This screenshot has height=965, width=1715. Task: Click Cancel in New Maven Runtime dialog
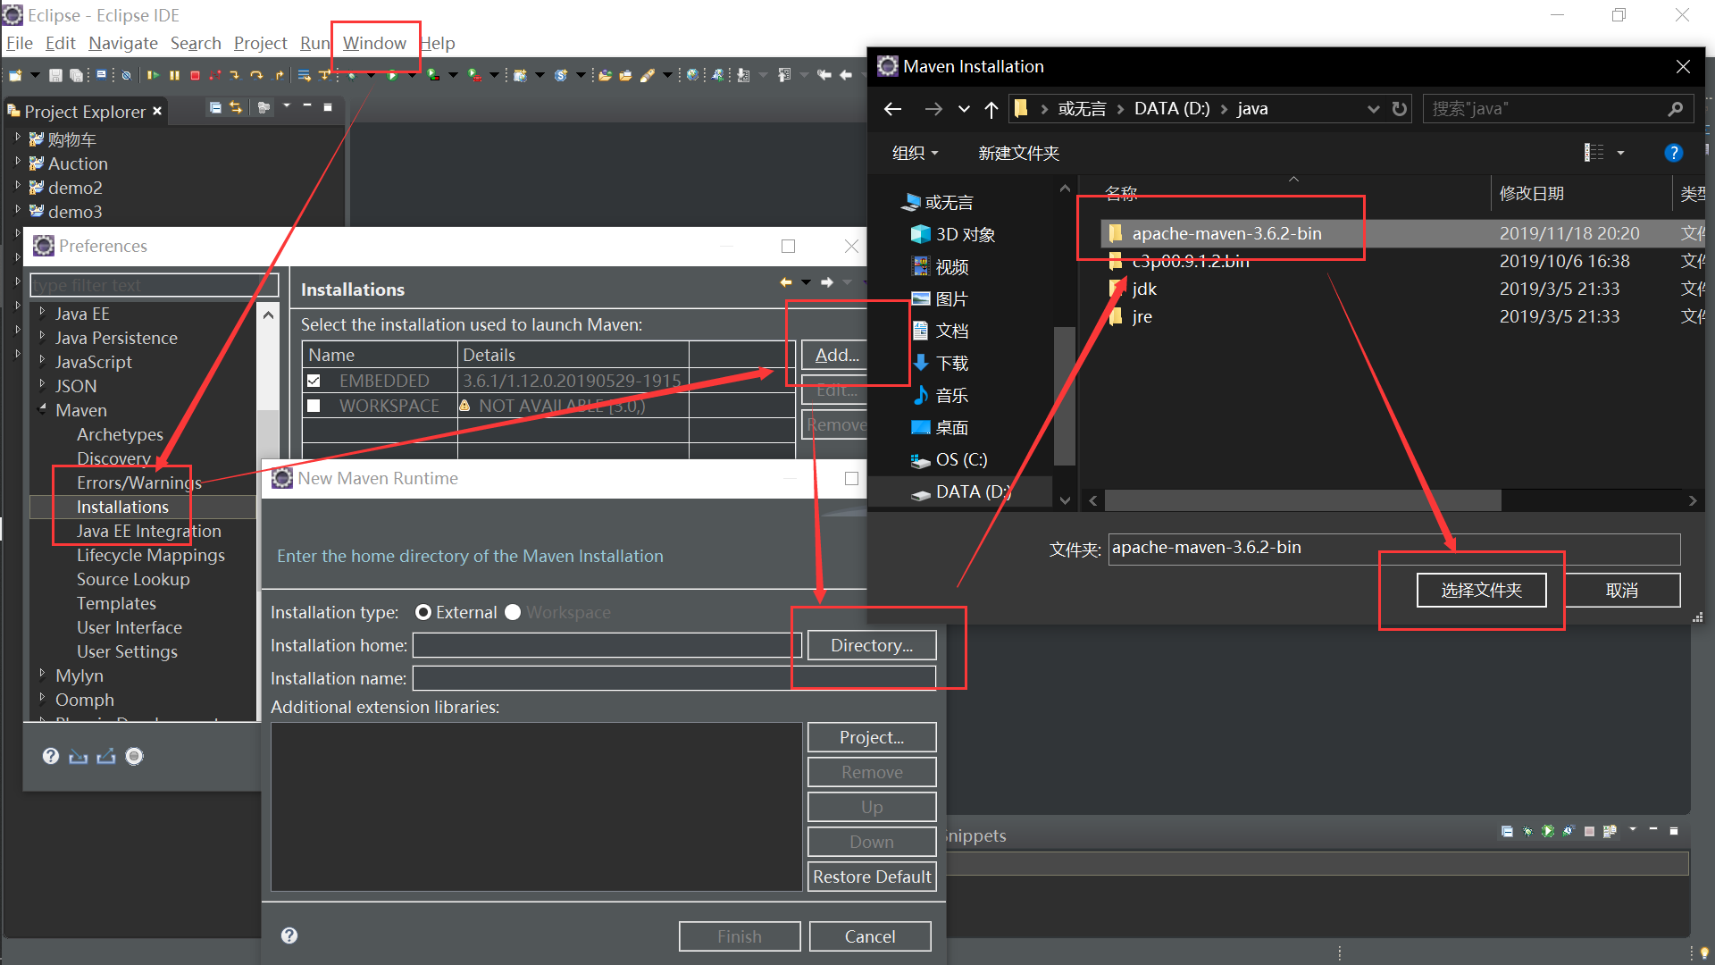pyautogui.click(x=870, y=936)
